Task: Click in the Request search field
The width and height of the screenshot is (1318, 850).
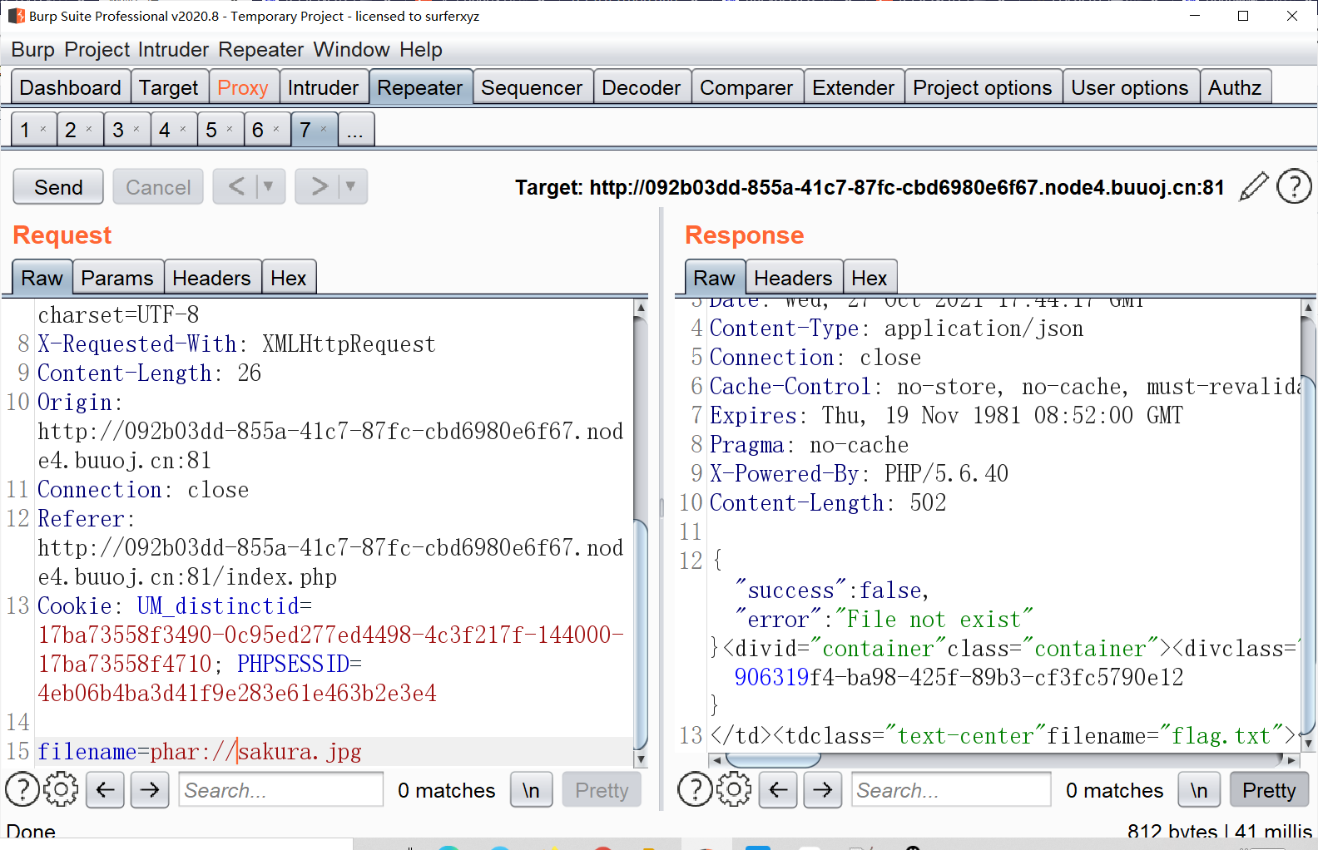Action: pos(280,789)
